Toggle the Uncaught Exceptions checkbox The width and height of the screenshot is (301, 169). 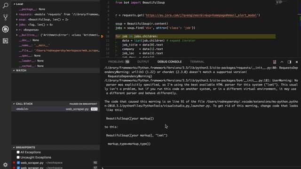[18, 157]
